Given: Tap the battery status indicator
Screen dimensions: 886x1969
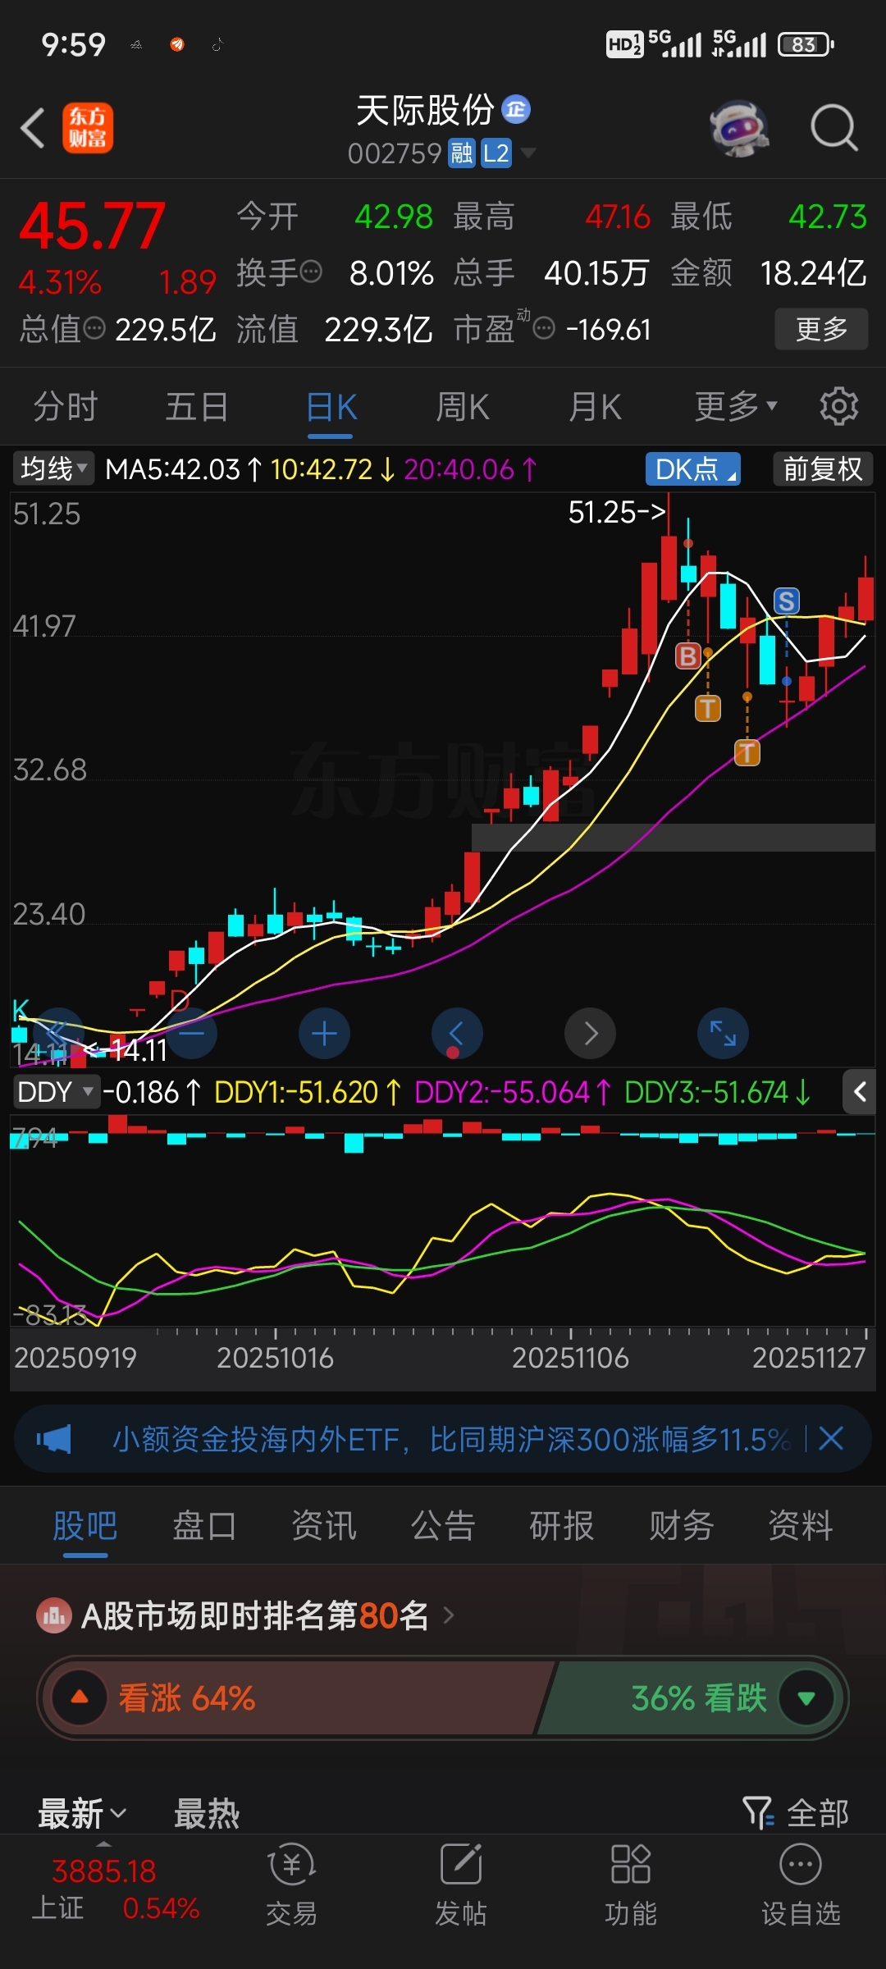Looking at the screenshot, I should (x=806, y=44).
